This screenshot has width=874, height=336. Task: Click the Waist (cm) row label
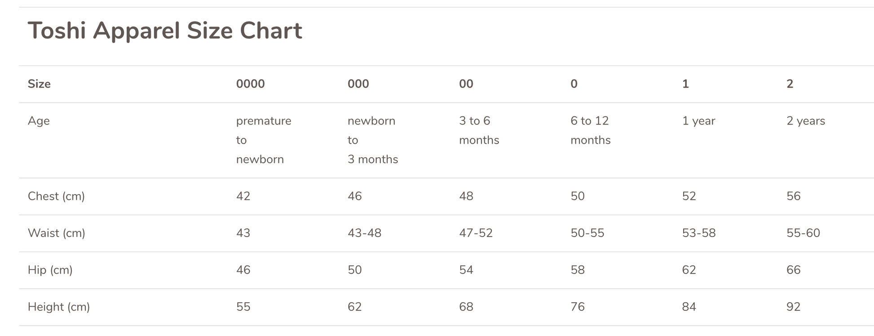coord(56,233)
